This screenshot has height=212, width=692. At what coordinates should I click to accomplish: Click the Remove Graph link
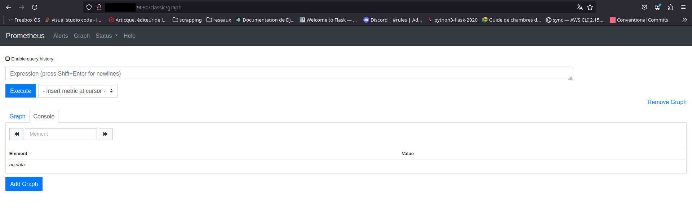point(667,102)
